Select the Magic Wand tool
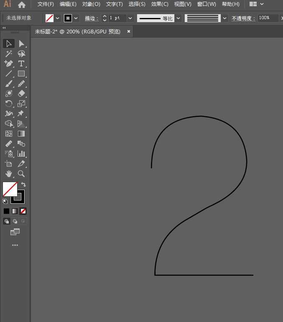Image resolution: width=283 pixels, height=322 pixels. pyautogui.click(x=8, y=53)
